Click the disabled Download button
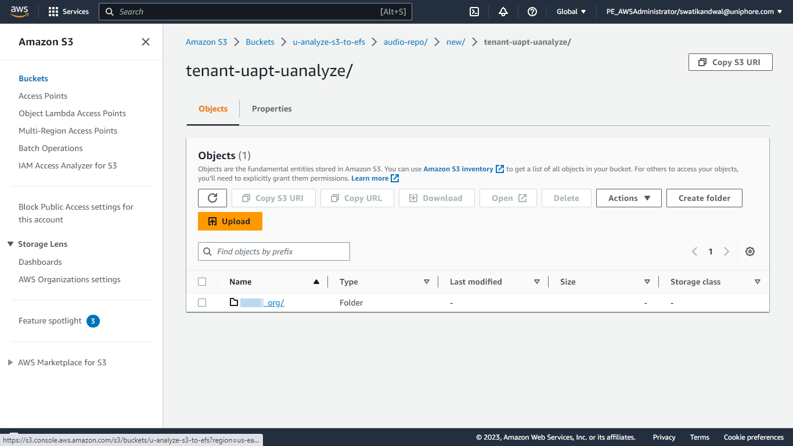Viewport: 793px width, 446px height. pos(436,198)
